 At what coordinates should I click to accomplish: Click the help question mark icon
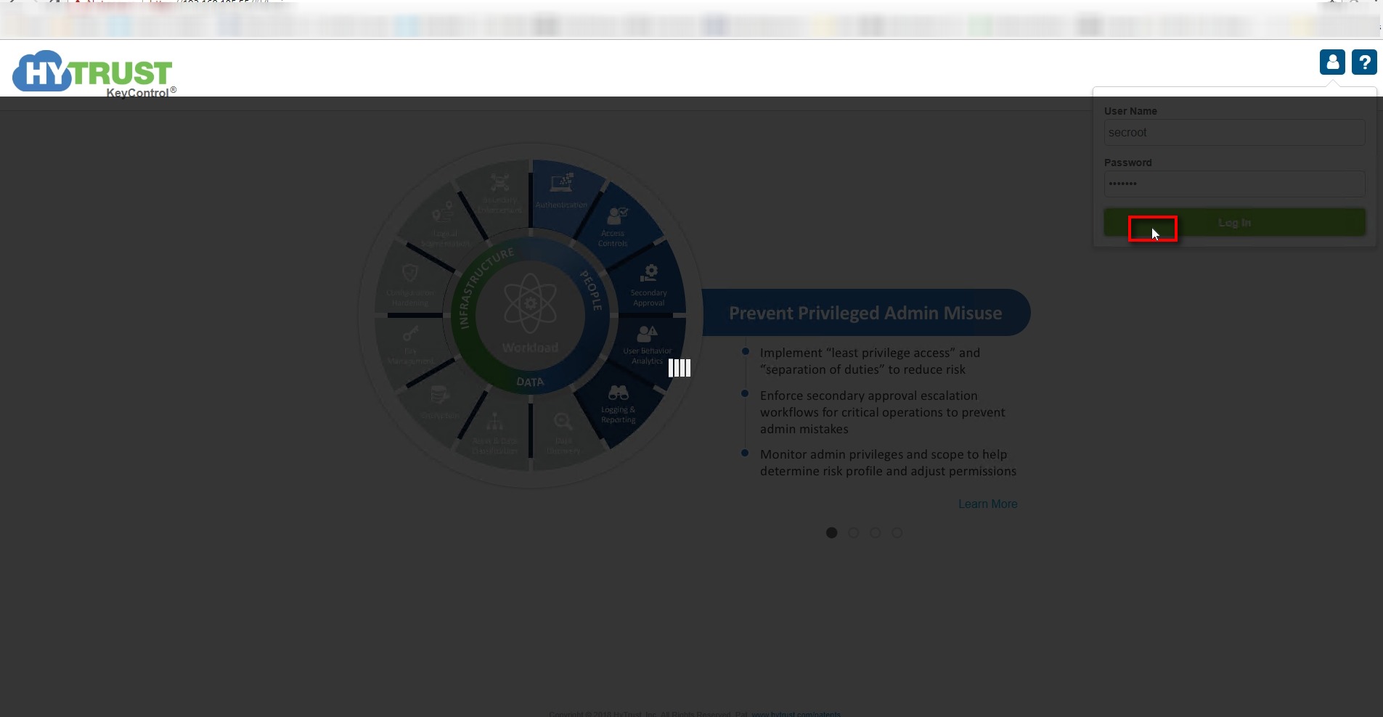click(x=1364, y=62)
